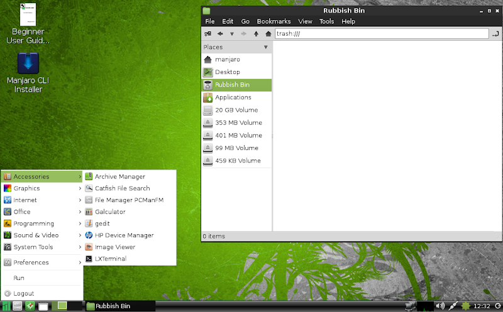Open the network monitor tray icon
The image size is (503, 312).
click(411, 306)
